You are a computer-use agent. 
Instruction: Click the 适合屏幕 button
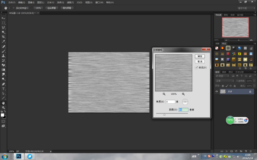pos(51,8)
